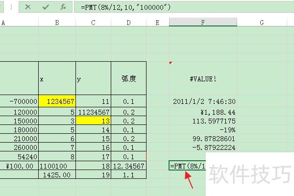Select column C cell containing 16
Image resolution: width=294 pixels, height=196 pixels.
coord(93,147)
